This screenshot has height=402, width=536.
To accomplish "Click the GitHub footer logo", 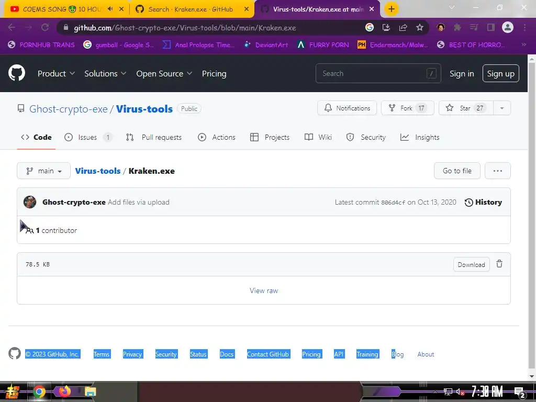I will pyautogui.click(x=14, y=353).
